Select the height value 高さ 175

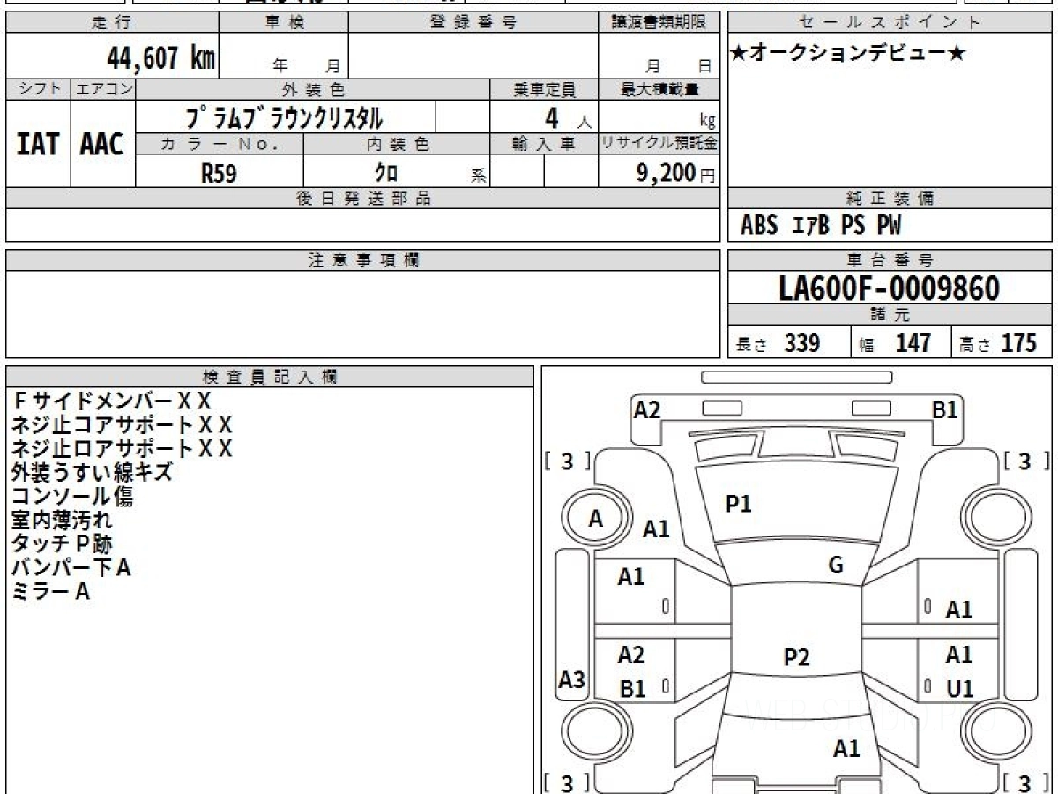click(998, 343)
